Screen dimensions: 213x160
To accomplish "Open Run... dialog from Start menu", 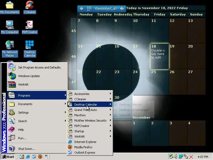I will pos(37,138).
